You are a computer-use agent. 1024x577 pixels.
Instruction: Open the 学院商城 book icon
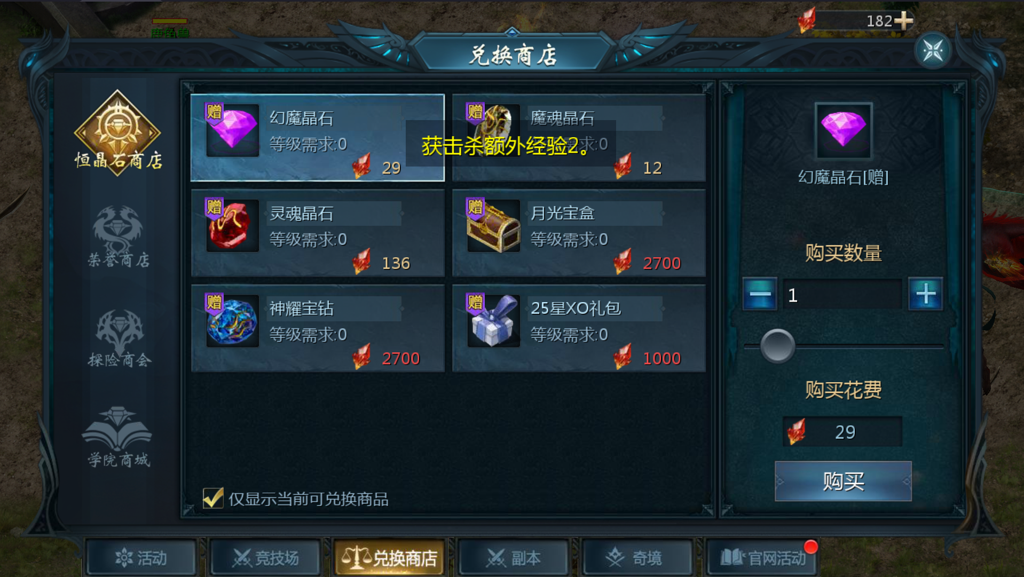(118, 436)
